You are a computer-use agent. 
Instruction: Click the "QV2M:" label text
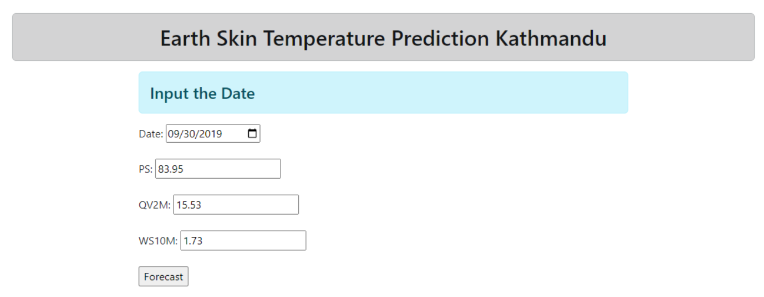click(x=154, y=205)
